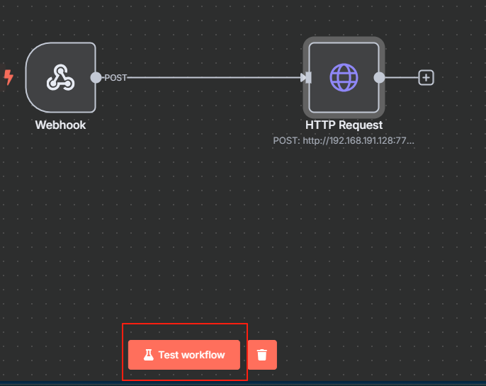The image size is (486, 386).
Task: Click the POST URL subtitle under HTTP Request
Action: tap(344, 141)
